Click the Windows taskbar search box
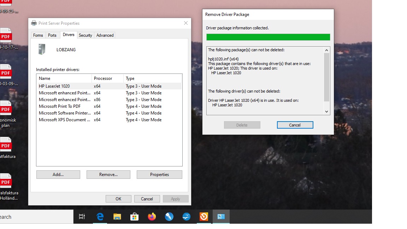 tap(35, 217)
